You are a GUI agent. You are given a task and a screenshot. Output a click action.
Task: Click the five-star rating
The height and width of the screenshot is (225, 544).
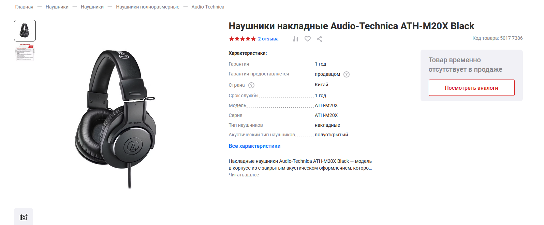[242, 39]
